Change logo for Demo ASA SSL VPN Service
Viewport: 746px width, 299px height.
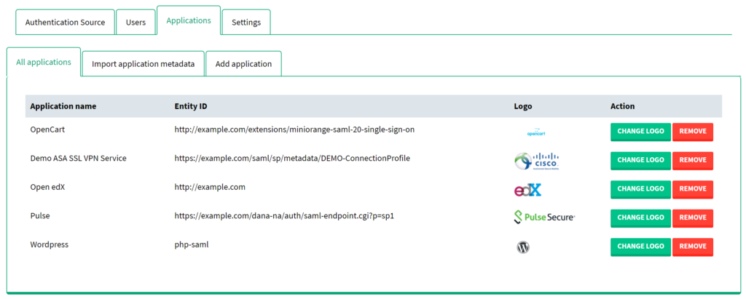(640, 160)
